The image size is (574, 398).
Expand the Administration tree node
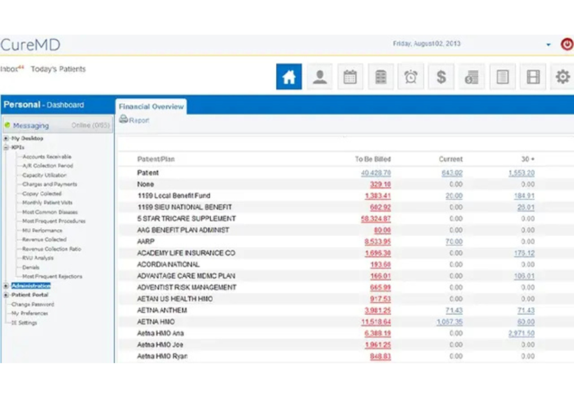pyautogui.click(x=6, y=286)
